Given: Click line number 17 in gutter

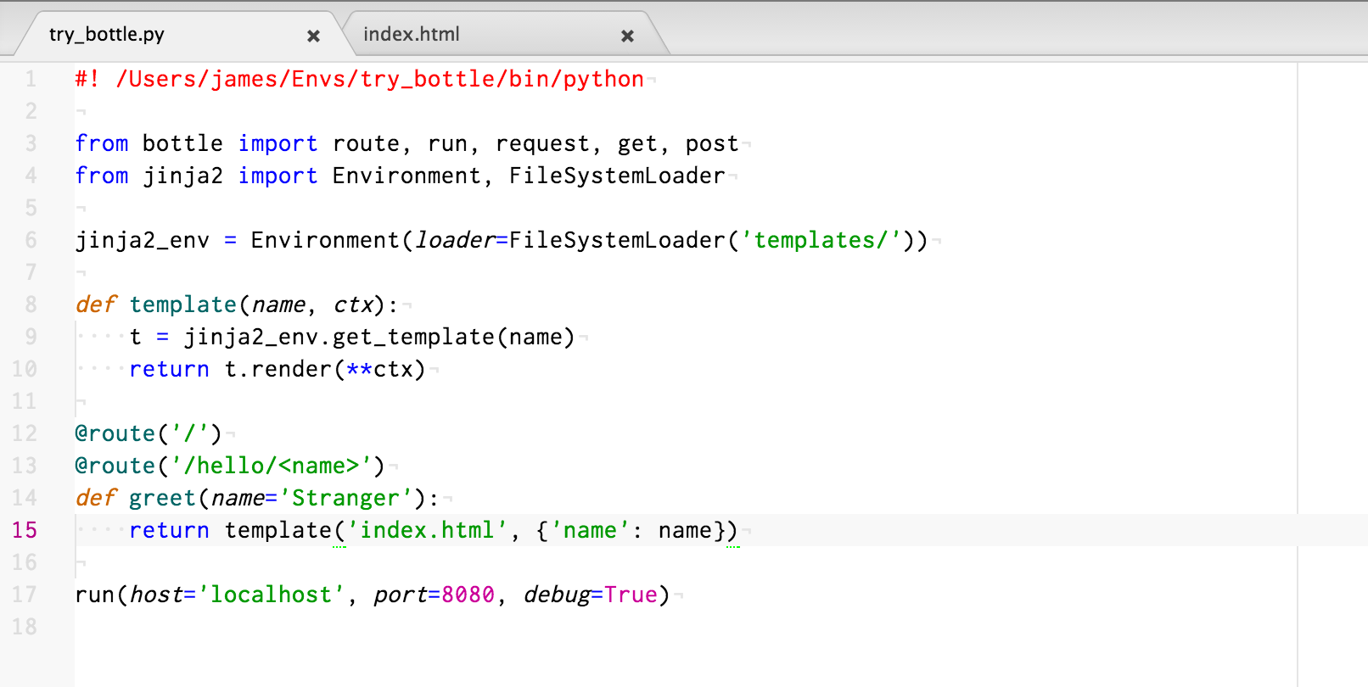Looking at the screenshot, I should [x=25, y=595].
